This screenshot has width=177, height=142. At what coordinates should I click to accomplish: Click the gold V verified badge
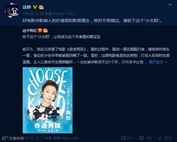click(x=35, y=7)
